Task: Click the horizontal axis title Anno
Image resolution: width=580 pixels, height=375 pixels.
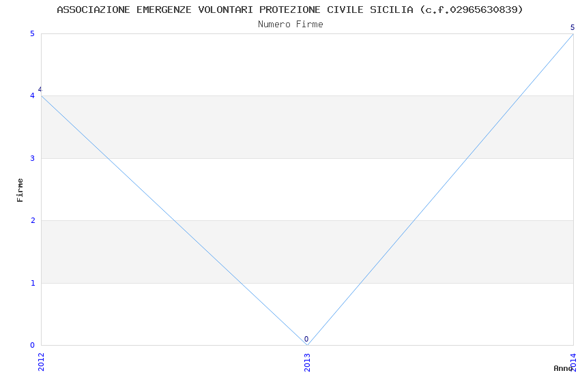Action: point(563,368)
